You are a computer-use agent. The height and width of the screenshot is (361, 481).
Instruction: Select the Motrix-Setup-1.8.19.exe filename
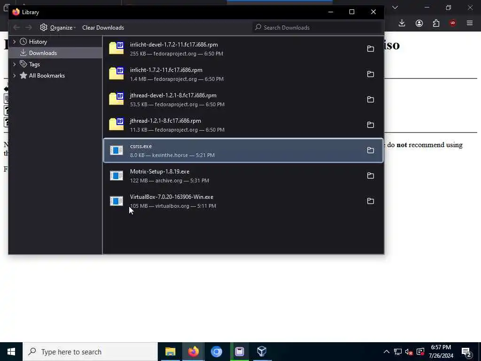click(160, 172)
